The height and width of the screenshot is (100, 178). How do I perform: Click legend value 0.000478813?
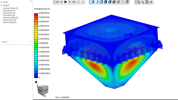44,35
